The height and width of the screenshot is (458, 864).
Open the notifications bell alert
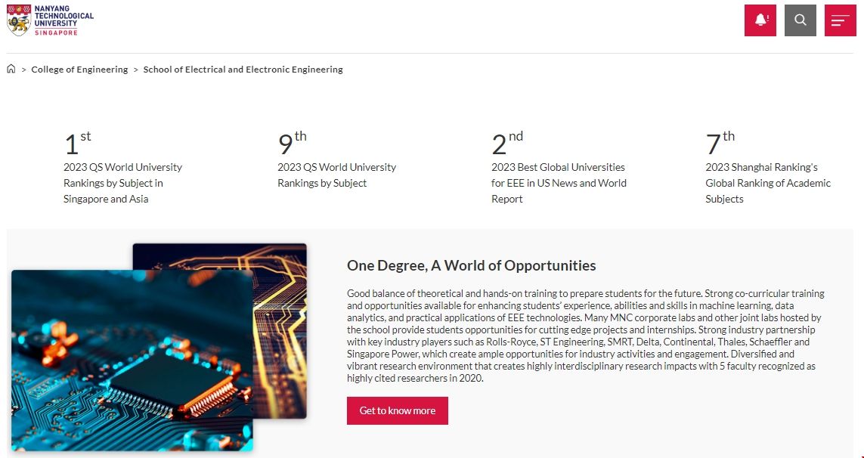(760, 20)
